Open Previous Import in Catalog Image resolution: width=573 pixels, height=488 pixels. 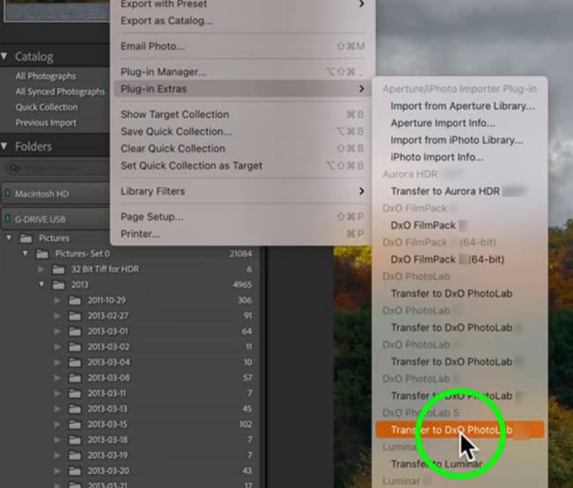(x=46, y=122)
